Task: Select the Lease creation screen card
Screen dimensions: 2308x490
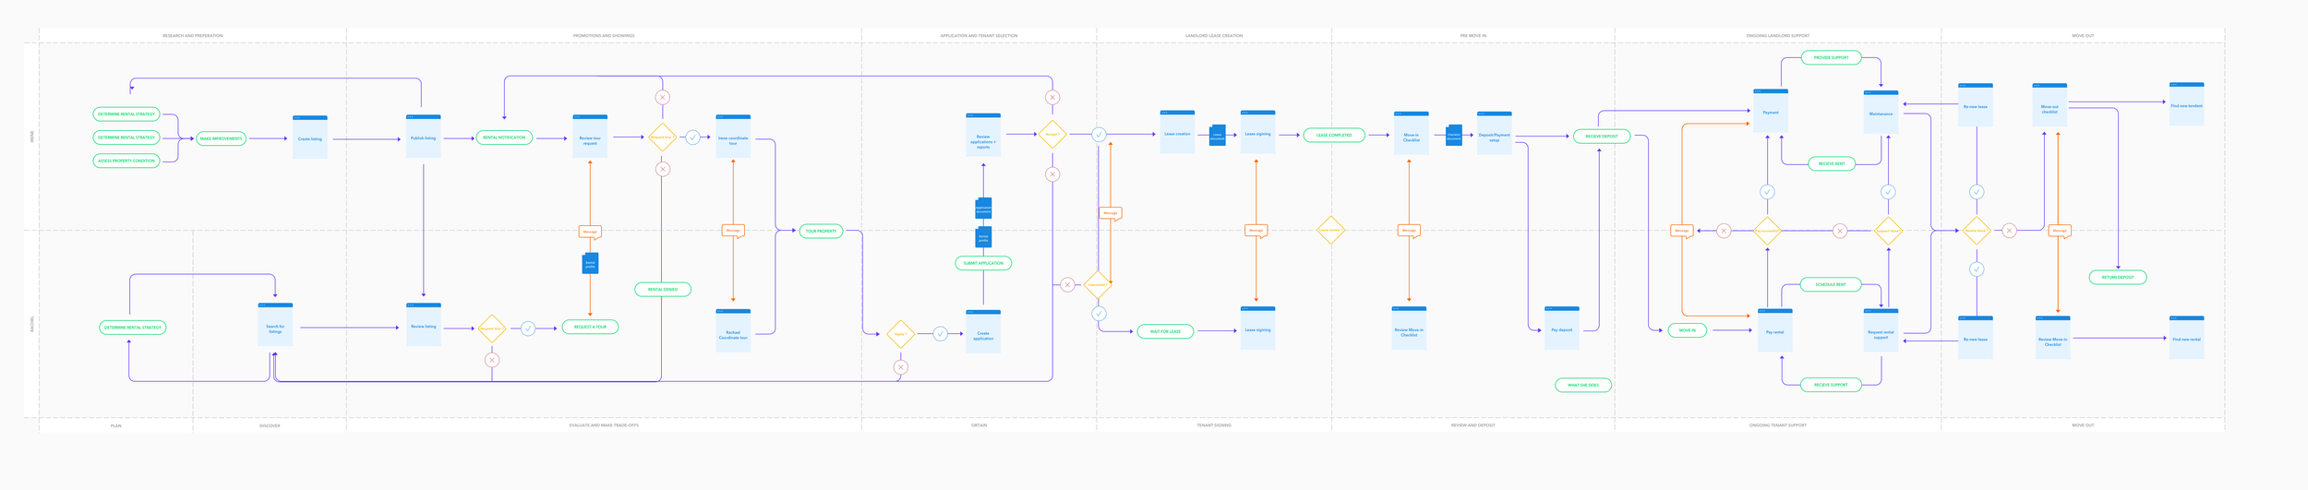Action: tap(1177, 132)
